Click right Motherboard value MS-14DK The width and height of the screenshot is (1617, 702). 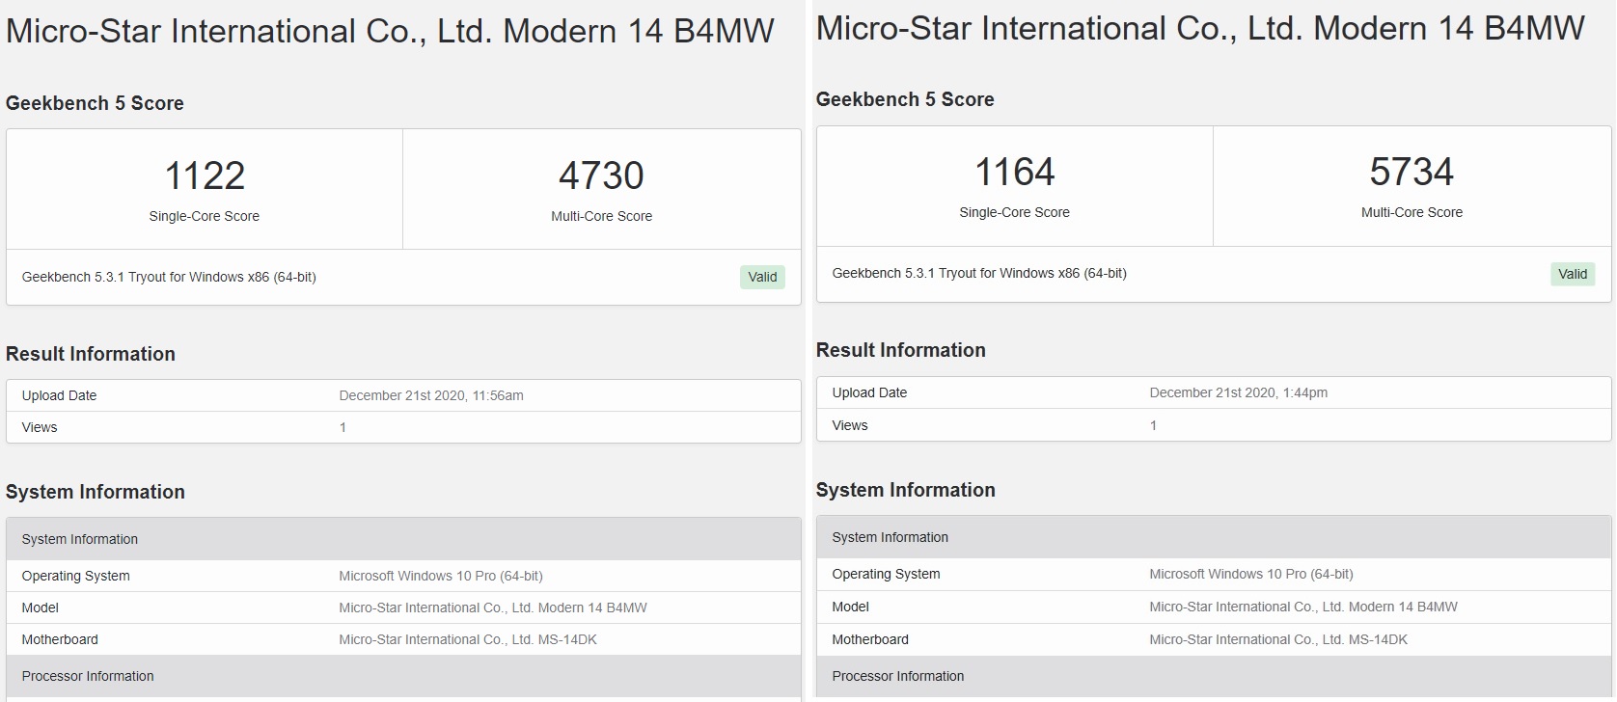pos(1278,639)
